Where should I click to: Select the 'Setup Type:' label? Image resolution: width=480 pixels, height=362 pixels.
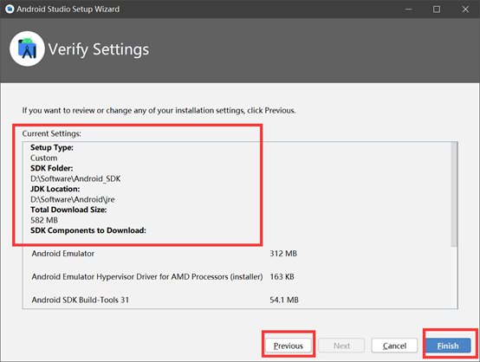point(52,147)
